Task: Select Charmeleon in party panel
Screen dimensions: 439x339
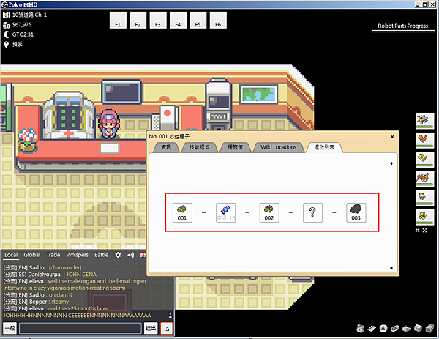Action: pos(424,140)
